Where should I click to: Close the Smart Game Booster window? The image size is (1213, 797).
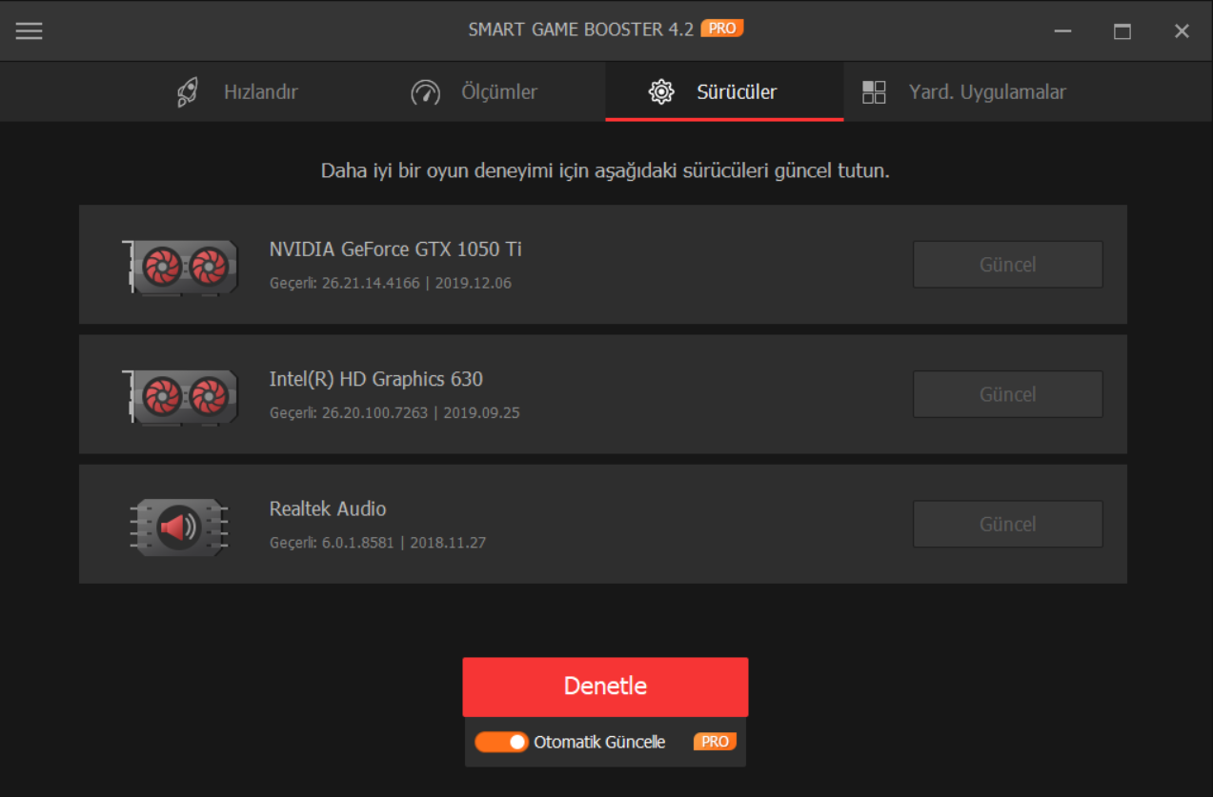pyautogui.click(x=1182, y=30)
